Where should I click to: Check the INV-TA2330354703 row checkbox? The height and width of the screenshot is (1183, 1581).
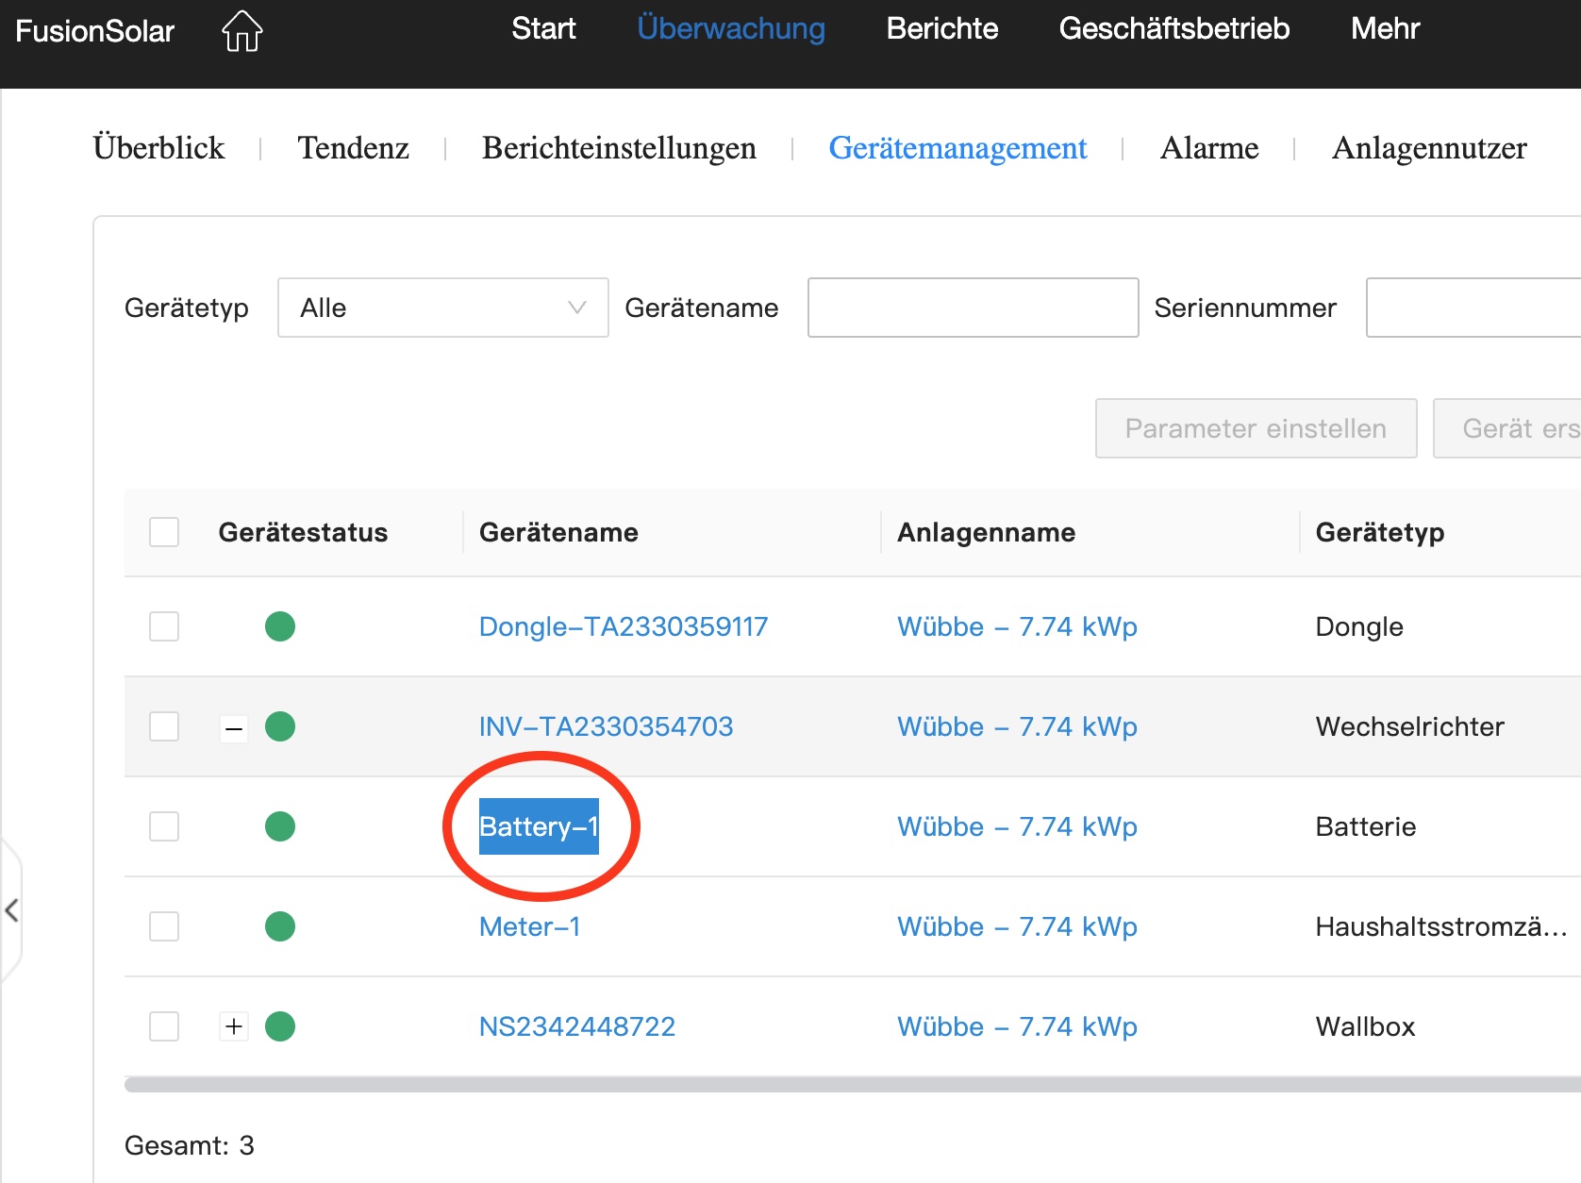[x=164, y=726]
